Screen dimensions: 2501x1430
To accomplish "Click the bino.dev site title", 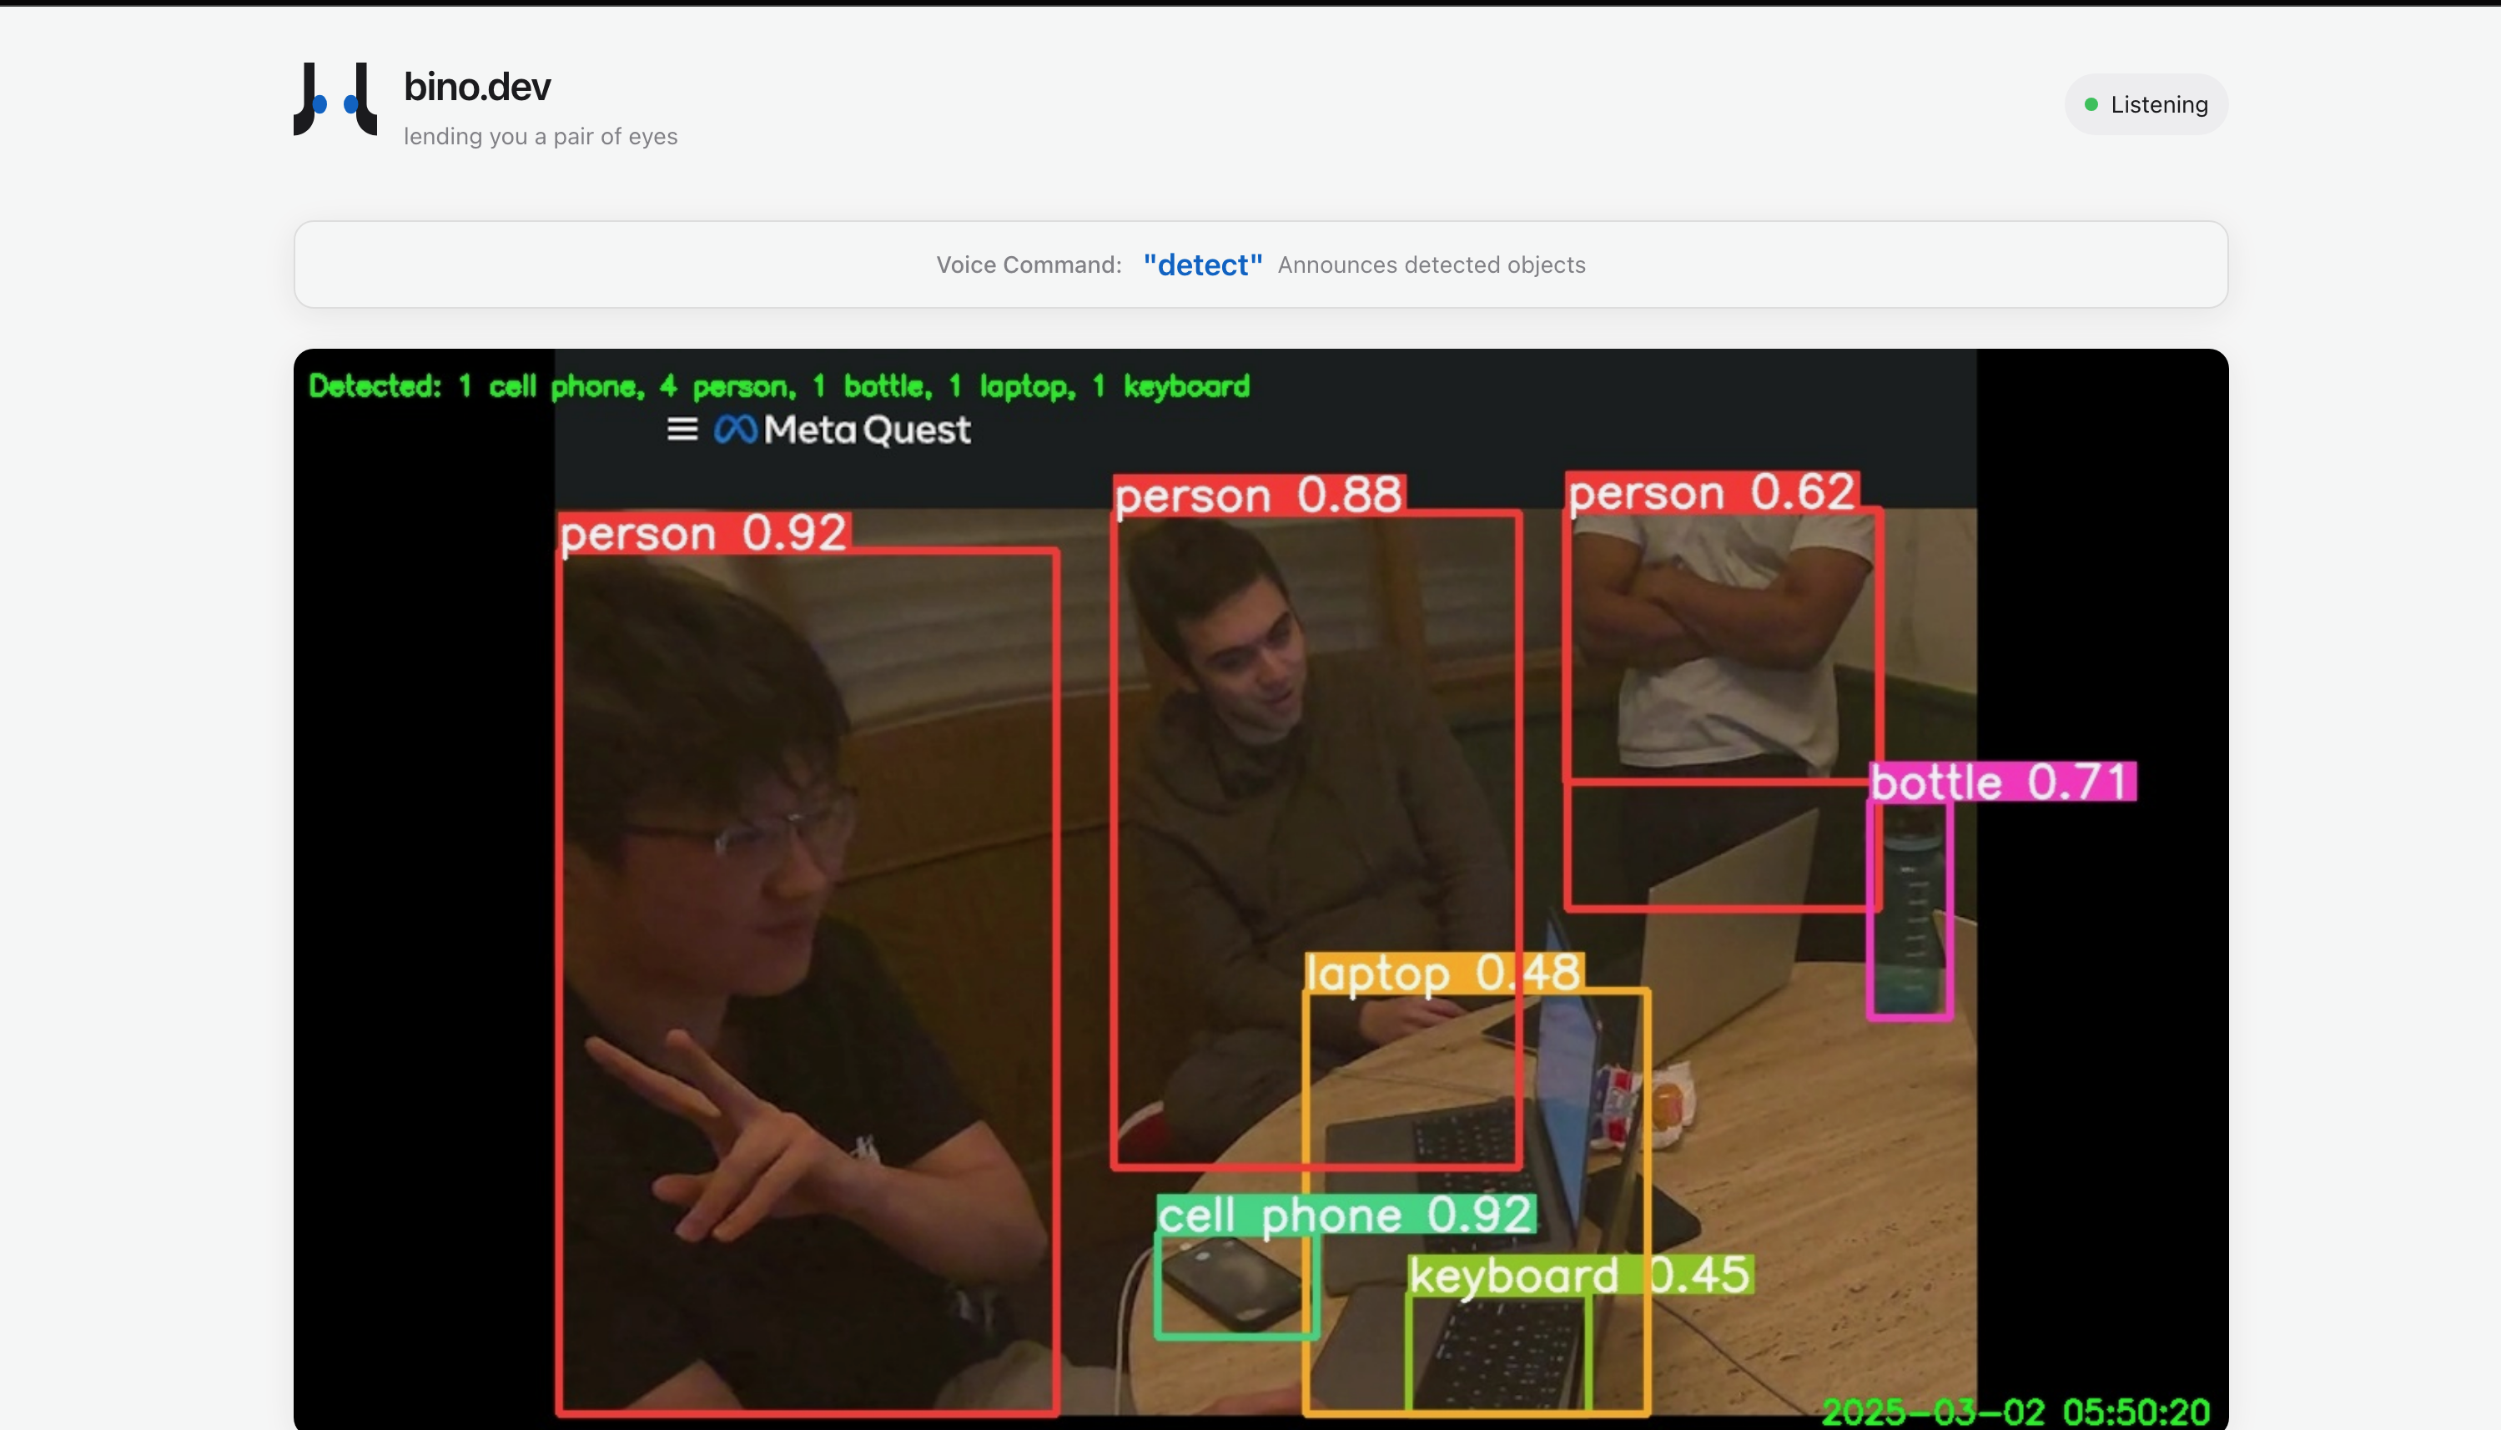I will (477, 88).
